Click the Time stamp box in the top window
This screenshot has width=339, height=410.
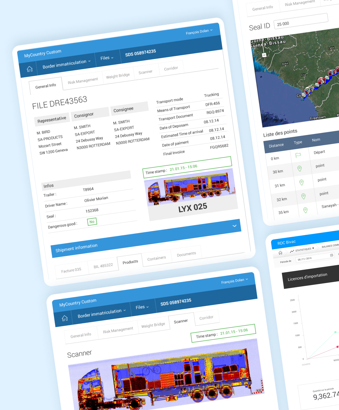coord(187,168)
